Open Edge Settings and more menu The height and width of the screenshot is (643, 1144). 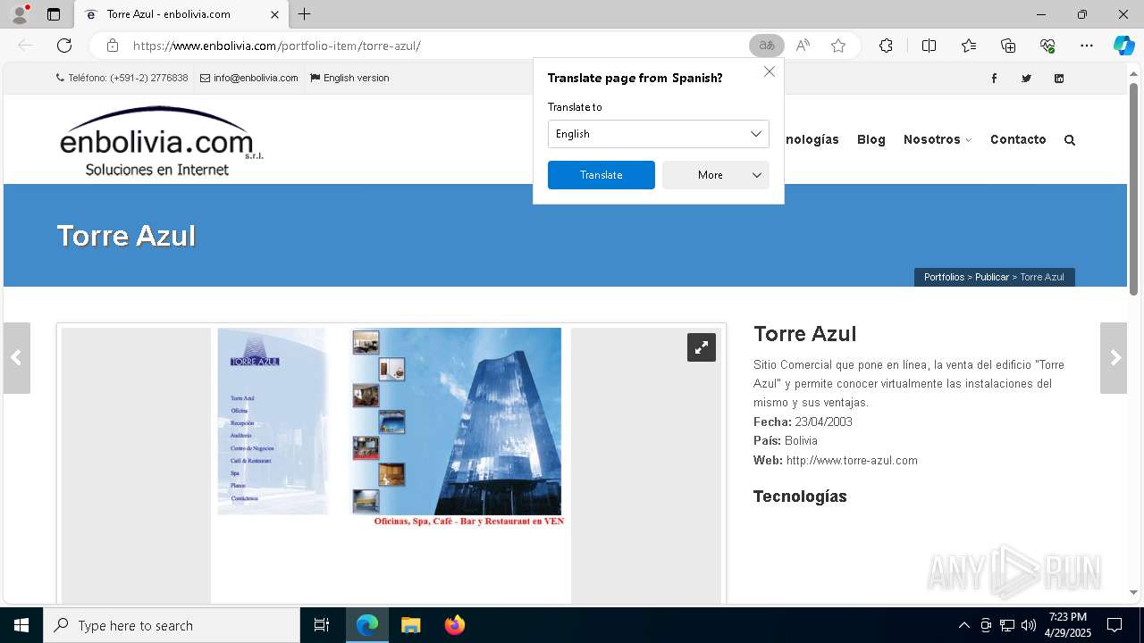1087,46
